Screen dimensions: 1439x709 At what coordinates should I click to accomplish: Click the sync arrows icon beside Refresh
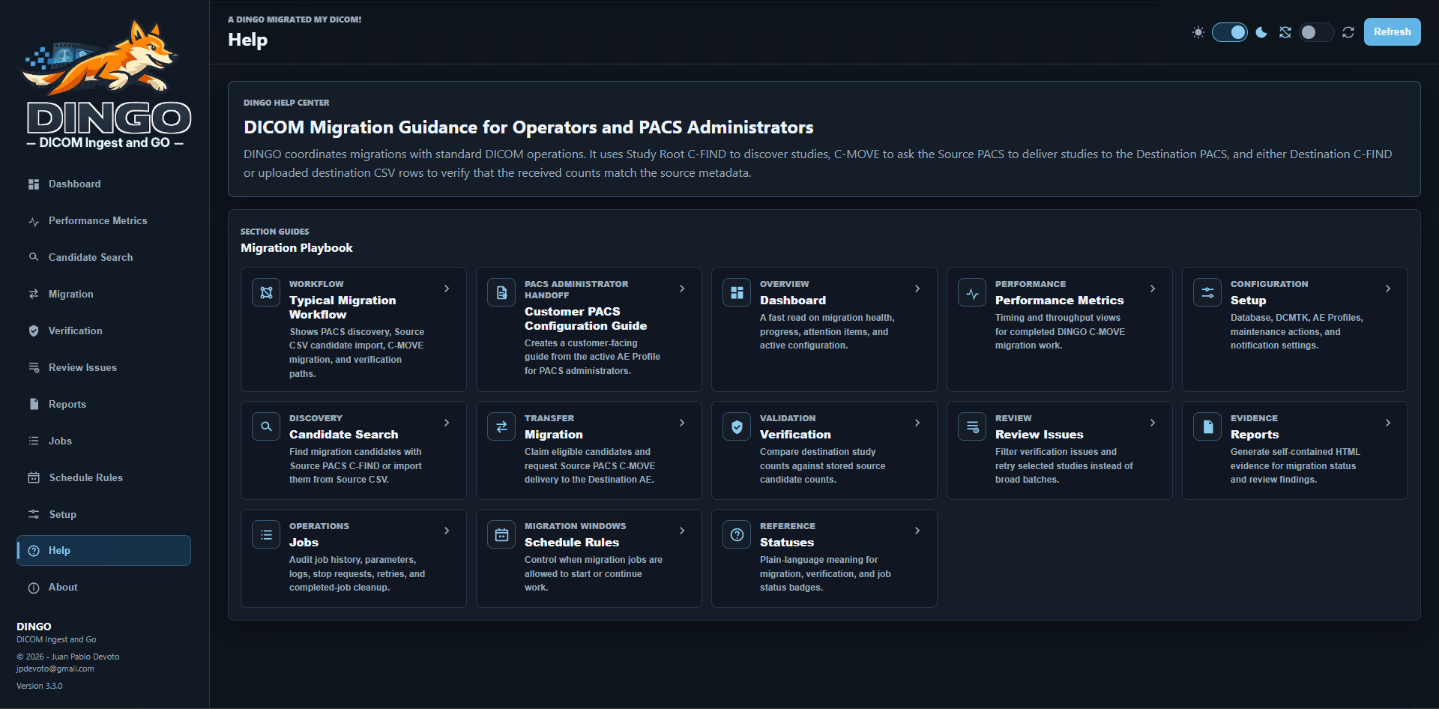pos(1348,32)
